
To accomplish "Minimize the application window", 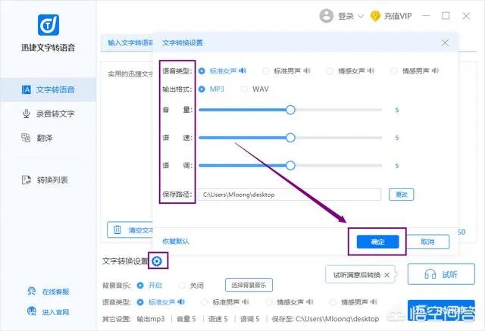I will [x=426, y=16].
